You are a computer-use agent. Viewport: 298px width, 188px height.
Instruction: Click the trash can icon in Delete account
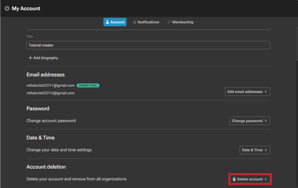click(234, 179)
